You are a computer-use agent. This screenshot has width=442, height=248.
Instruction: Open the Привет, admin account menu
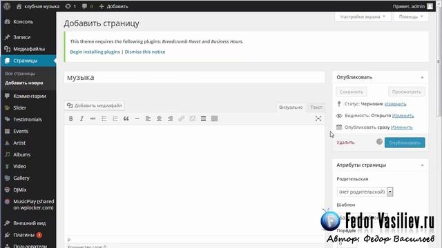click(413, 6)
